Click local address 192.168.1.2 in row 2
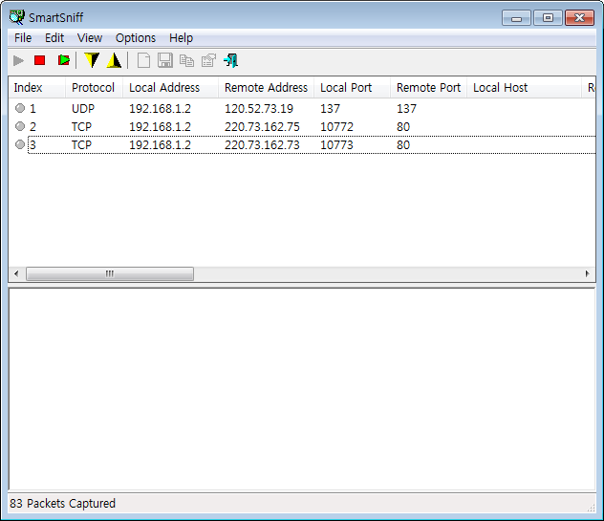 coord(160,127)
